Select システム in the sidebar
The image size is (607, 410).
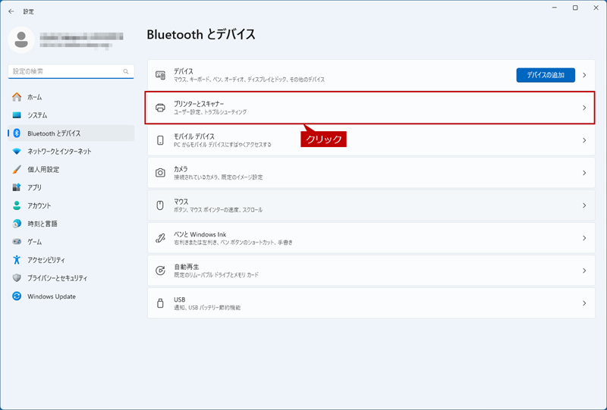71,115
